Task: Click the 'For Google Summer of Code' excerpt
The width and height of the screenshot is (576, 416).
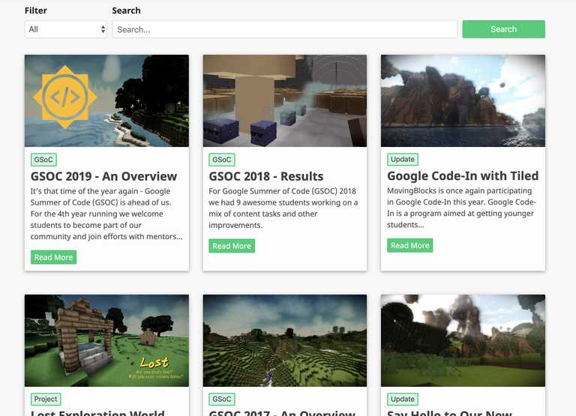Action: point(283,208)
